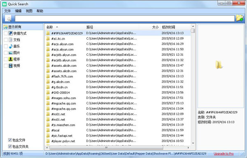Check the 视频 checkbox
The image size is (247, 158).
coord(6,66)
